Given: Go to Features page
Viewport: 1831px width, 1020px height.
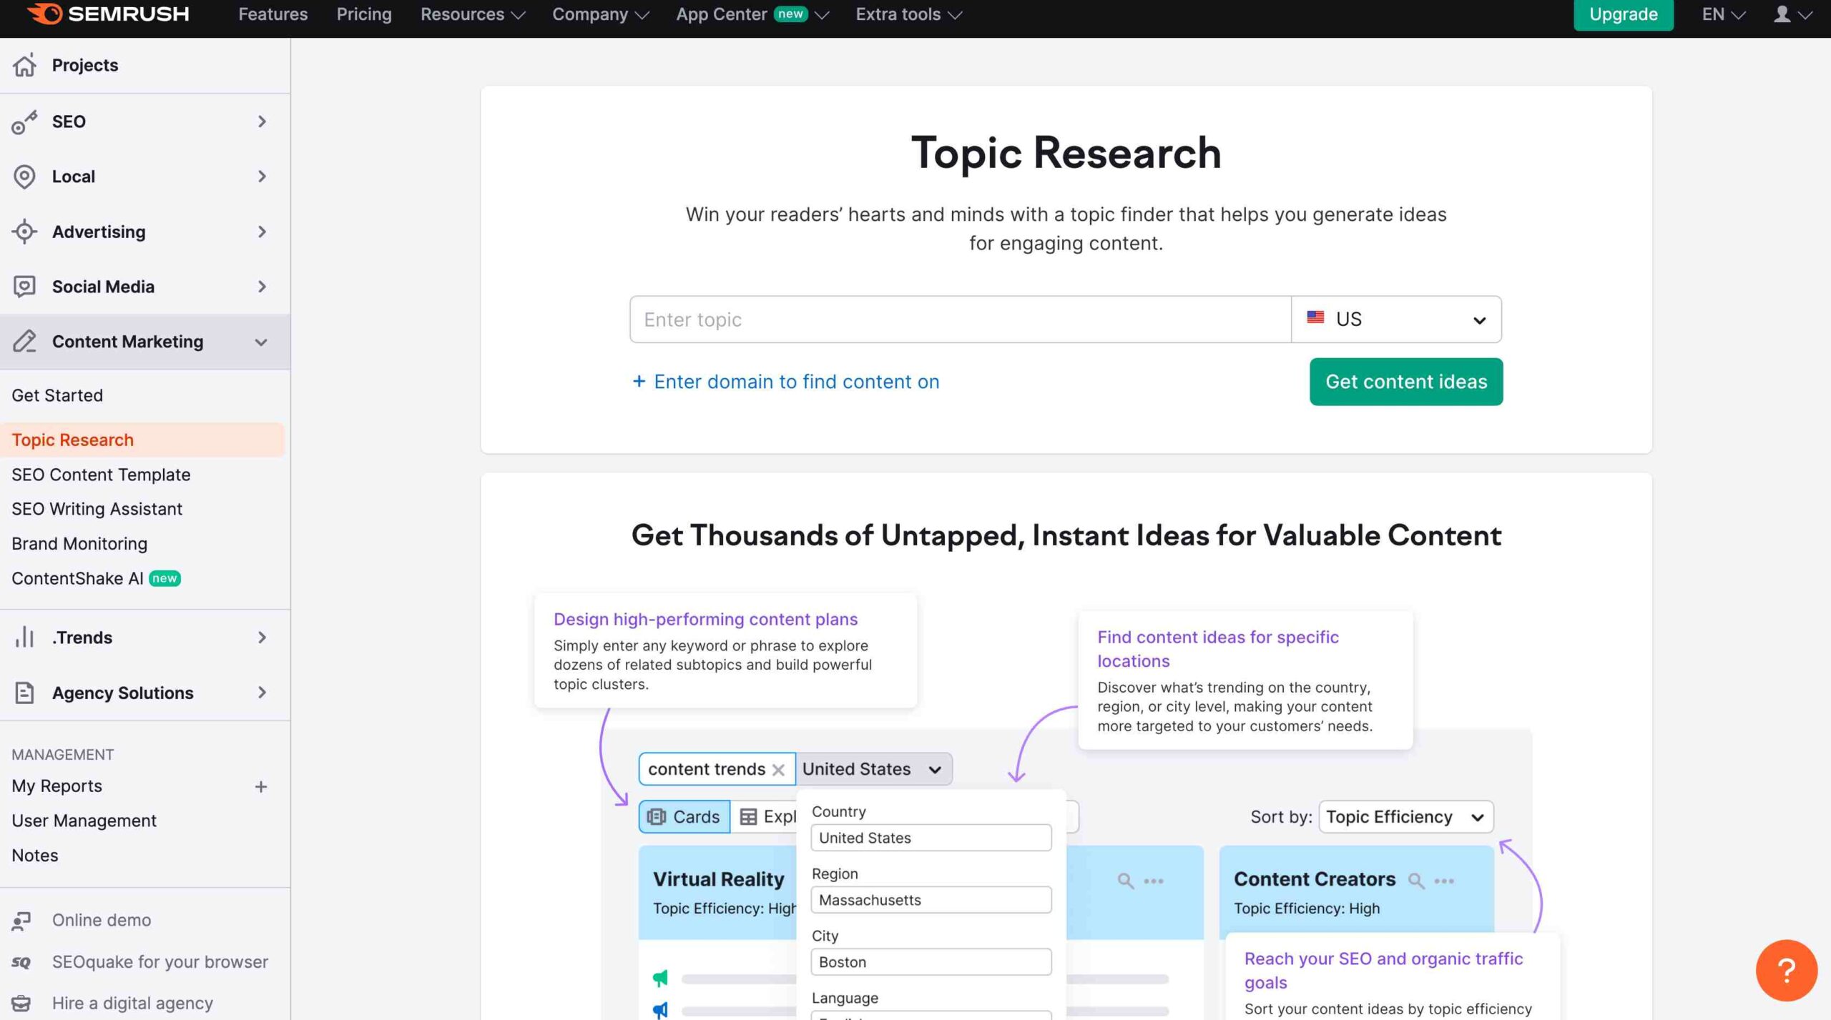Looking at the screenshot, I should click(x=273, y=14).
